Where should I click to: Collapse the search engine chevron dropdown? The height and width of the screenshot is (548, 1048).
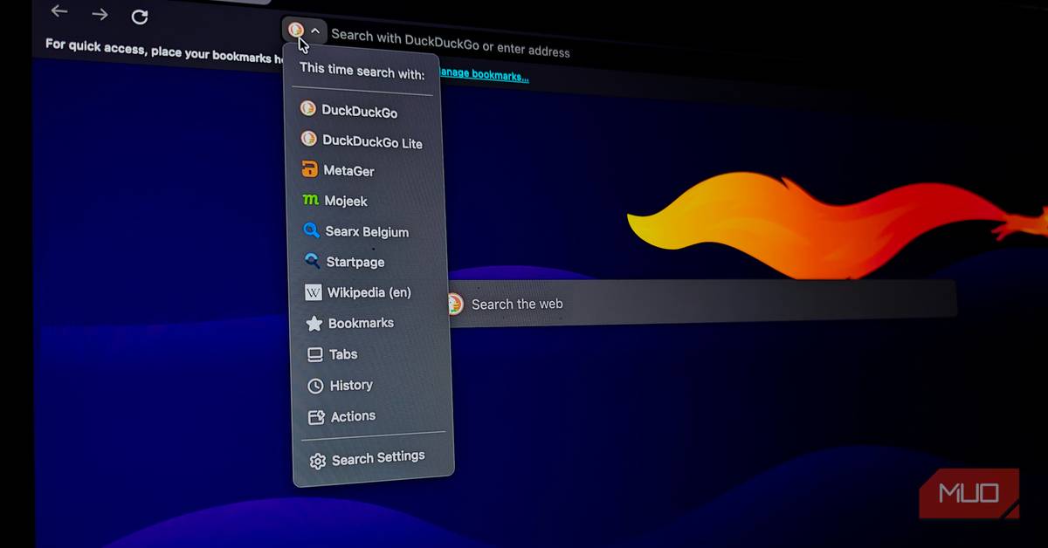point(315,32)
